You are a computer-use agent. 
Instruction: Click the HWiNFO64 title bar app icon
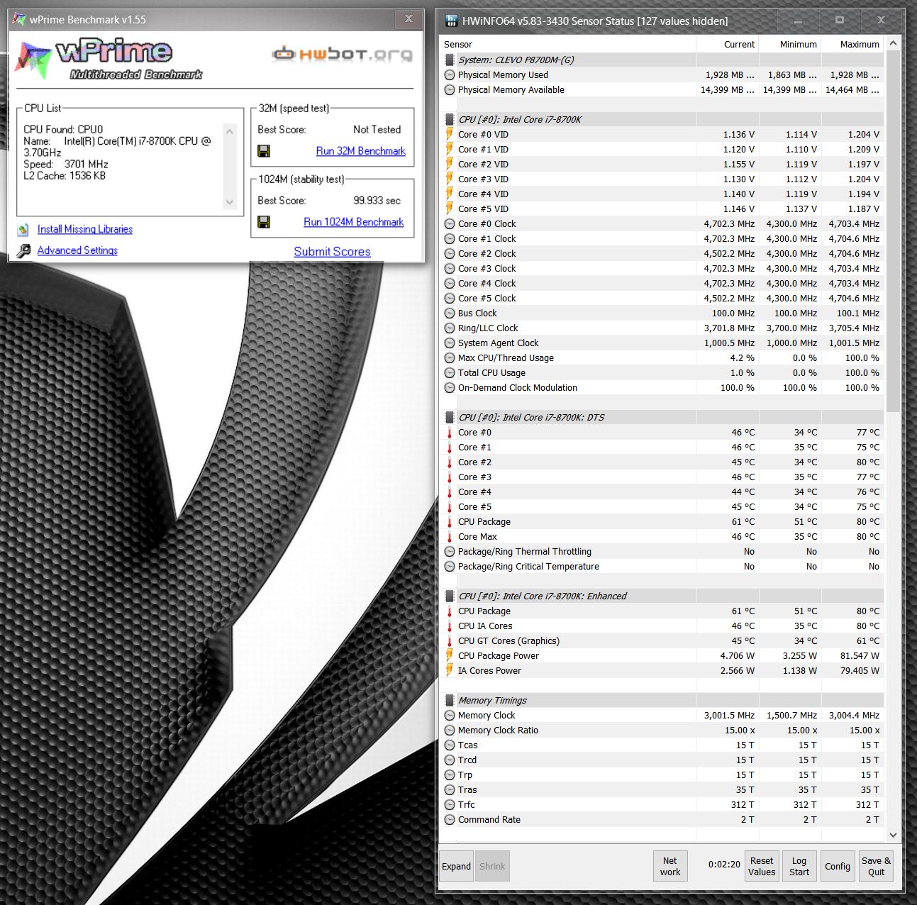pos(451,21)
